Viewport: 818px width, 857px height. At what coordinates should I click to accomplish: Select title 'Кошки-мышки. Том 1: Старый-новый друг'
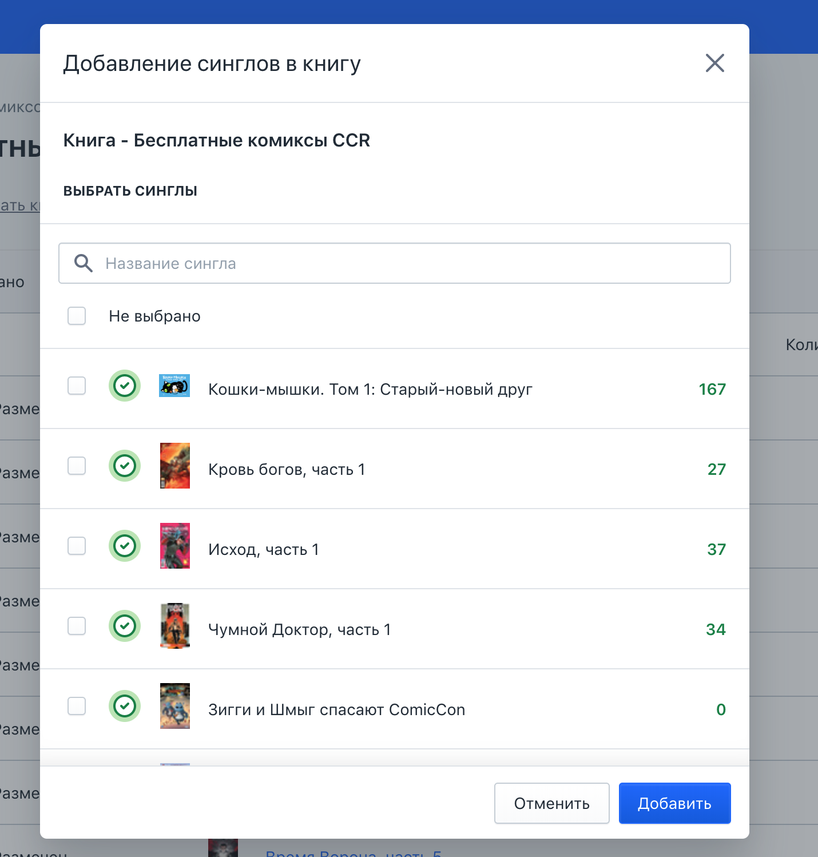[x=370, y=390]
